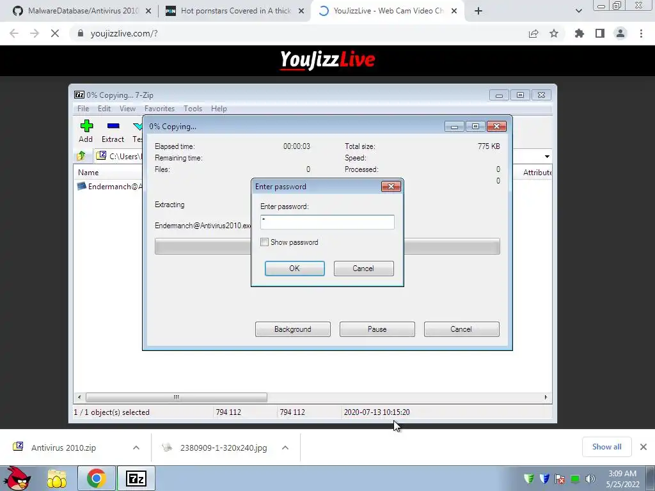This screenshot has width=655, height=491.
Task: Click the up-folder icon in 7-Zip
Action: [81, 156]
